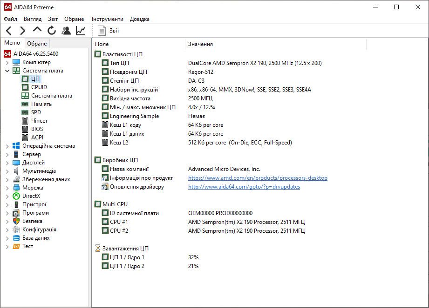Select the DirectX Xbox icon
The image size is (429, 308).
pyautogui.click(x=16, y=196)
